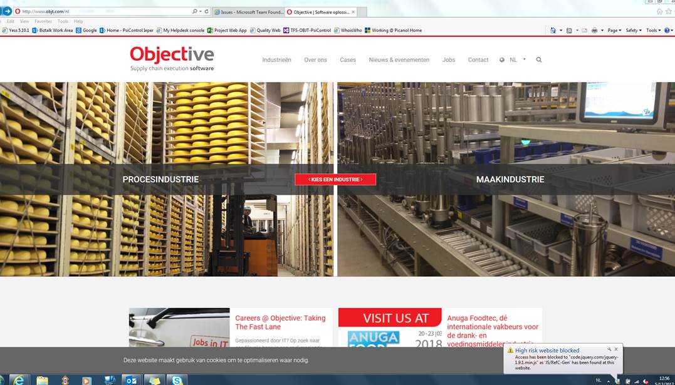Click the browser forward arrow button
This screenshot has width=675, height=385.
[8, 11]
